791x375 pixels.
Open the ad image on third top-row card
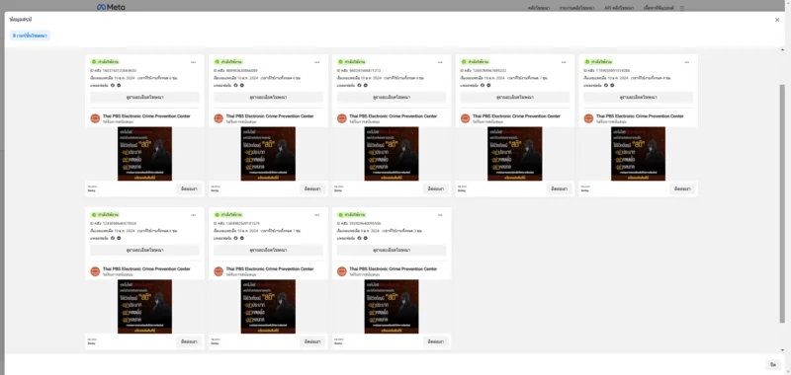coord(392,154)
